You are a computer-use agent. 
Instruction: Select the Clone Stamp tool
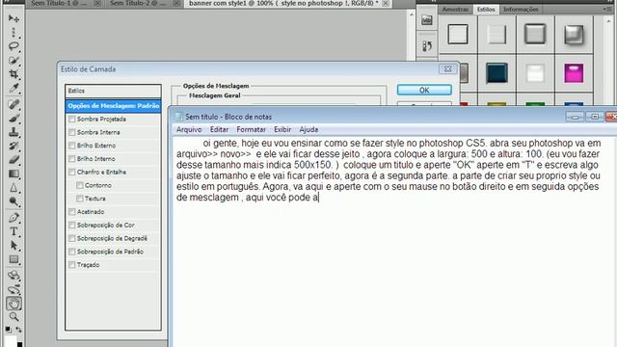tap(13, 132)
